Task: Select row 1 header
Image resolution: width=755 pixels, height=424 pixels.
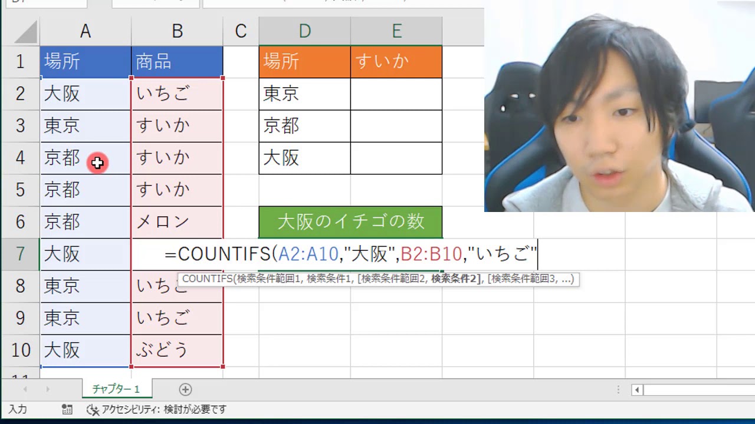Action: (20, 62)
